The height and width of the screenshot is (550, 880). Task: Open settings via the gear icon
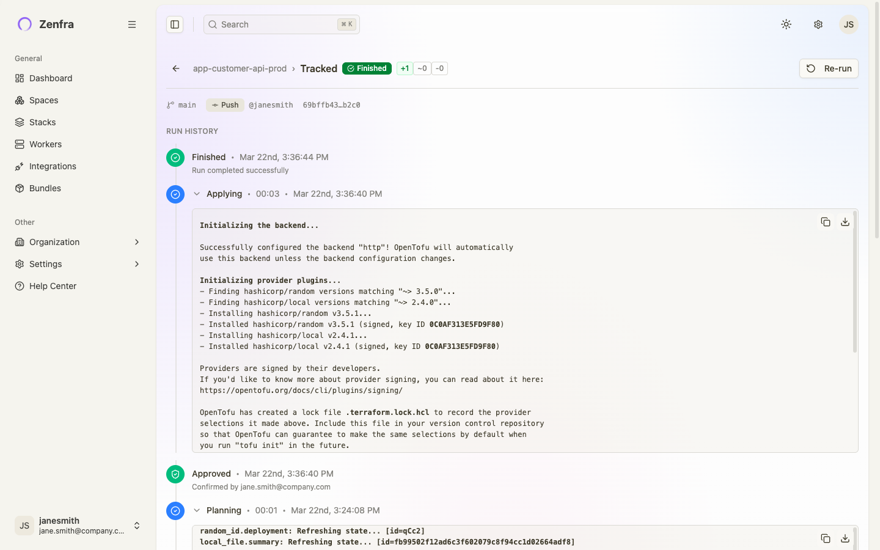click(818, 24)
